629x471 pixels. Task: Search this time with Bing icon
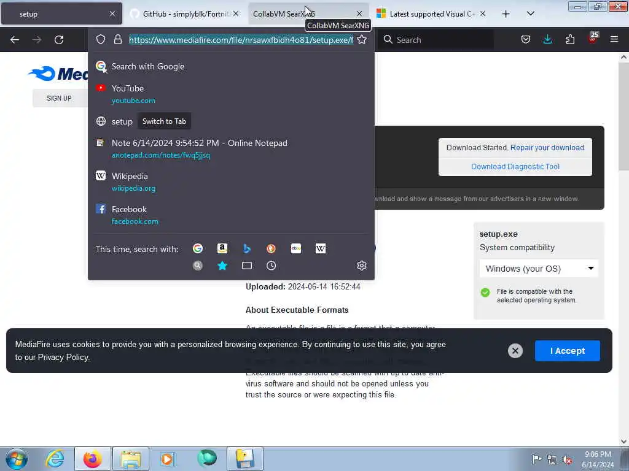247,248
